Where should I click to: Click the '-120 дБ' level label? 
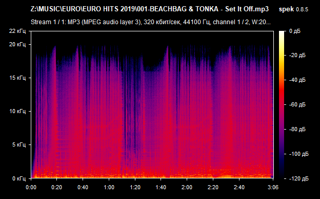coord(298,179)
